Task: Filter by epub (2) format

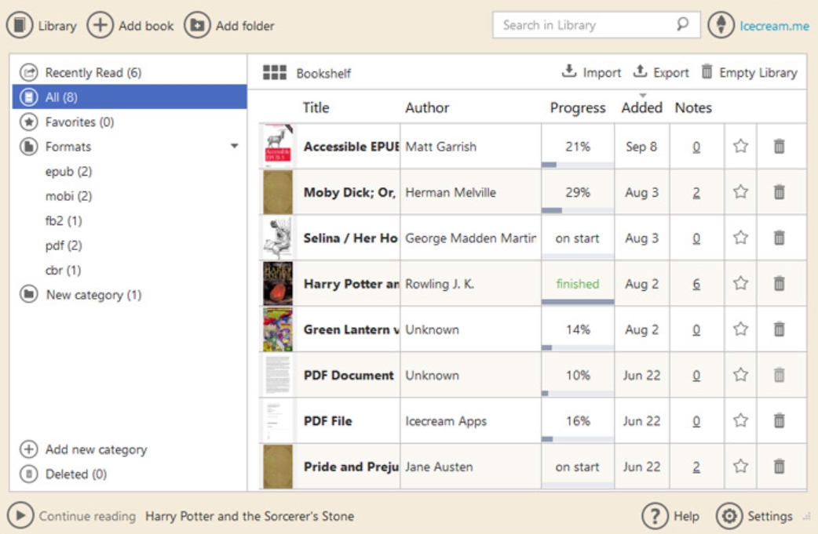Action: tap(68, 172)
